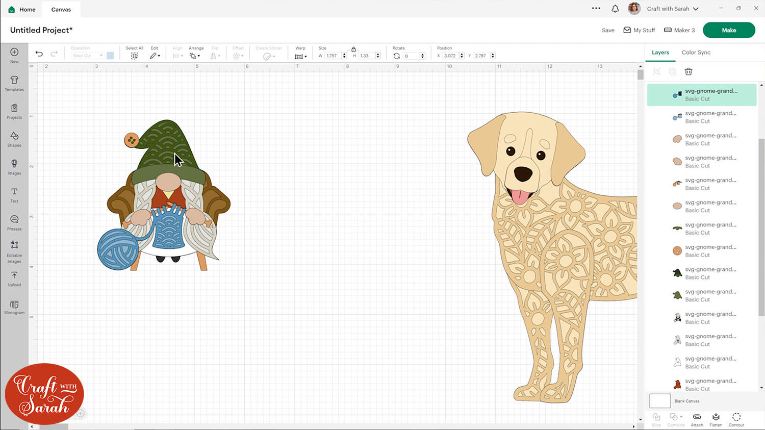The height and width of the screenshot is (430, 765).
Task: Expand the Edit dropdown
Action: 155,56
